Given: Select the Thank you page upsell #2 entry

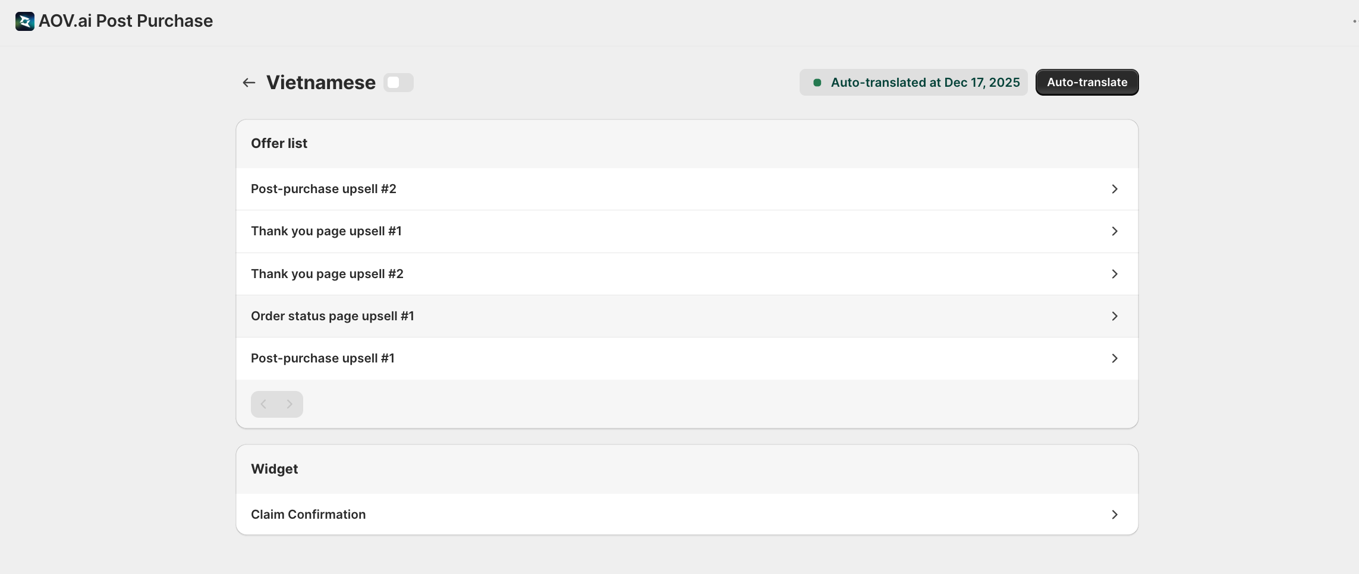Looking at the screenshot, I should click(687, 274).
